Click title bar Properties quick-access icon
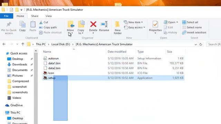This screenshot has width=221, height=124. click(11, 10)
